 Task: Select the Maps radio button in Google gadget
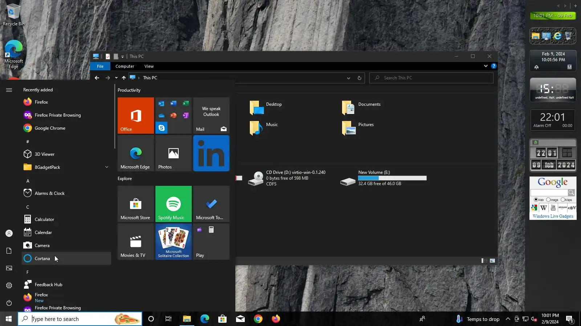click(x=563, y=200)
